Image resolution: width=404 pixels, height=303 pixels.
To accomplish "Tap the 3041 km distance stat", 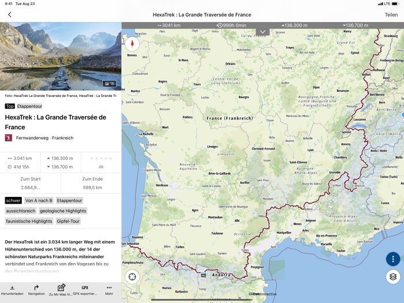I will (169, 25).
